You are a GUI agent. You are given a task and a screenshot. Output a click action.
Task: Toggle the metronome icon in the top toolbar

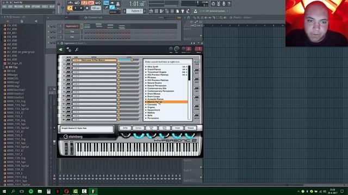pos(70,3)
